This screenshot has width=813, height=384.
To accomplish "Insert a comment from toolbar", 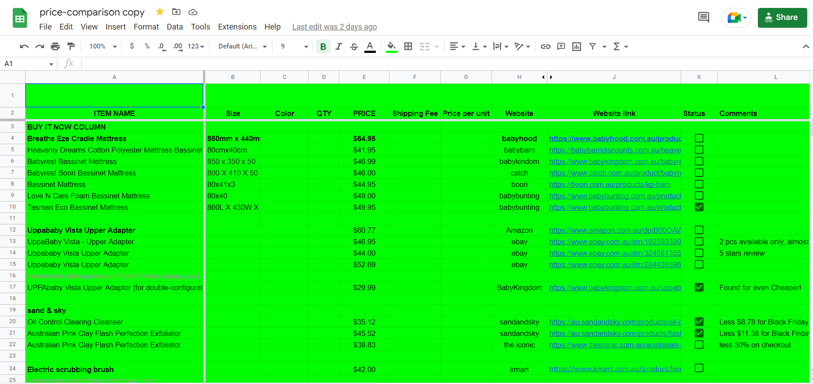I will [561, 46].
